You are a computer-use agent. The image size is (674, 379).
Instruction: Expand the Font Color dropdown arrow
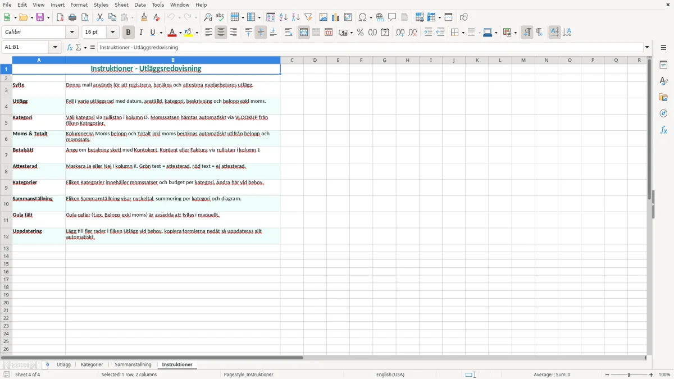tap(180, 33)
